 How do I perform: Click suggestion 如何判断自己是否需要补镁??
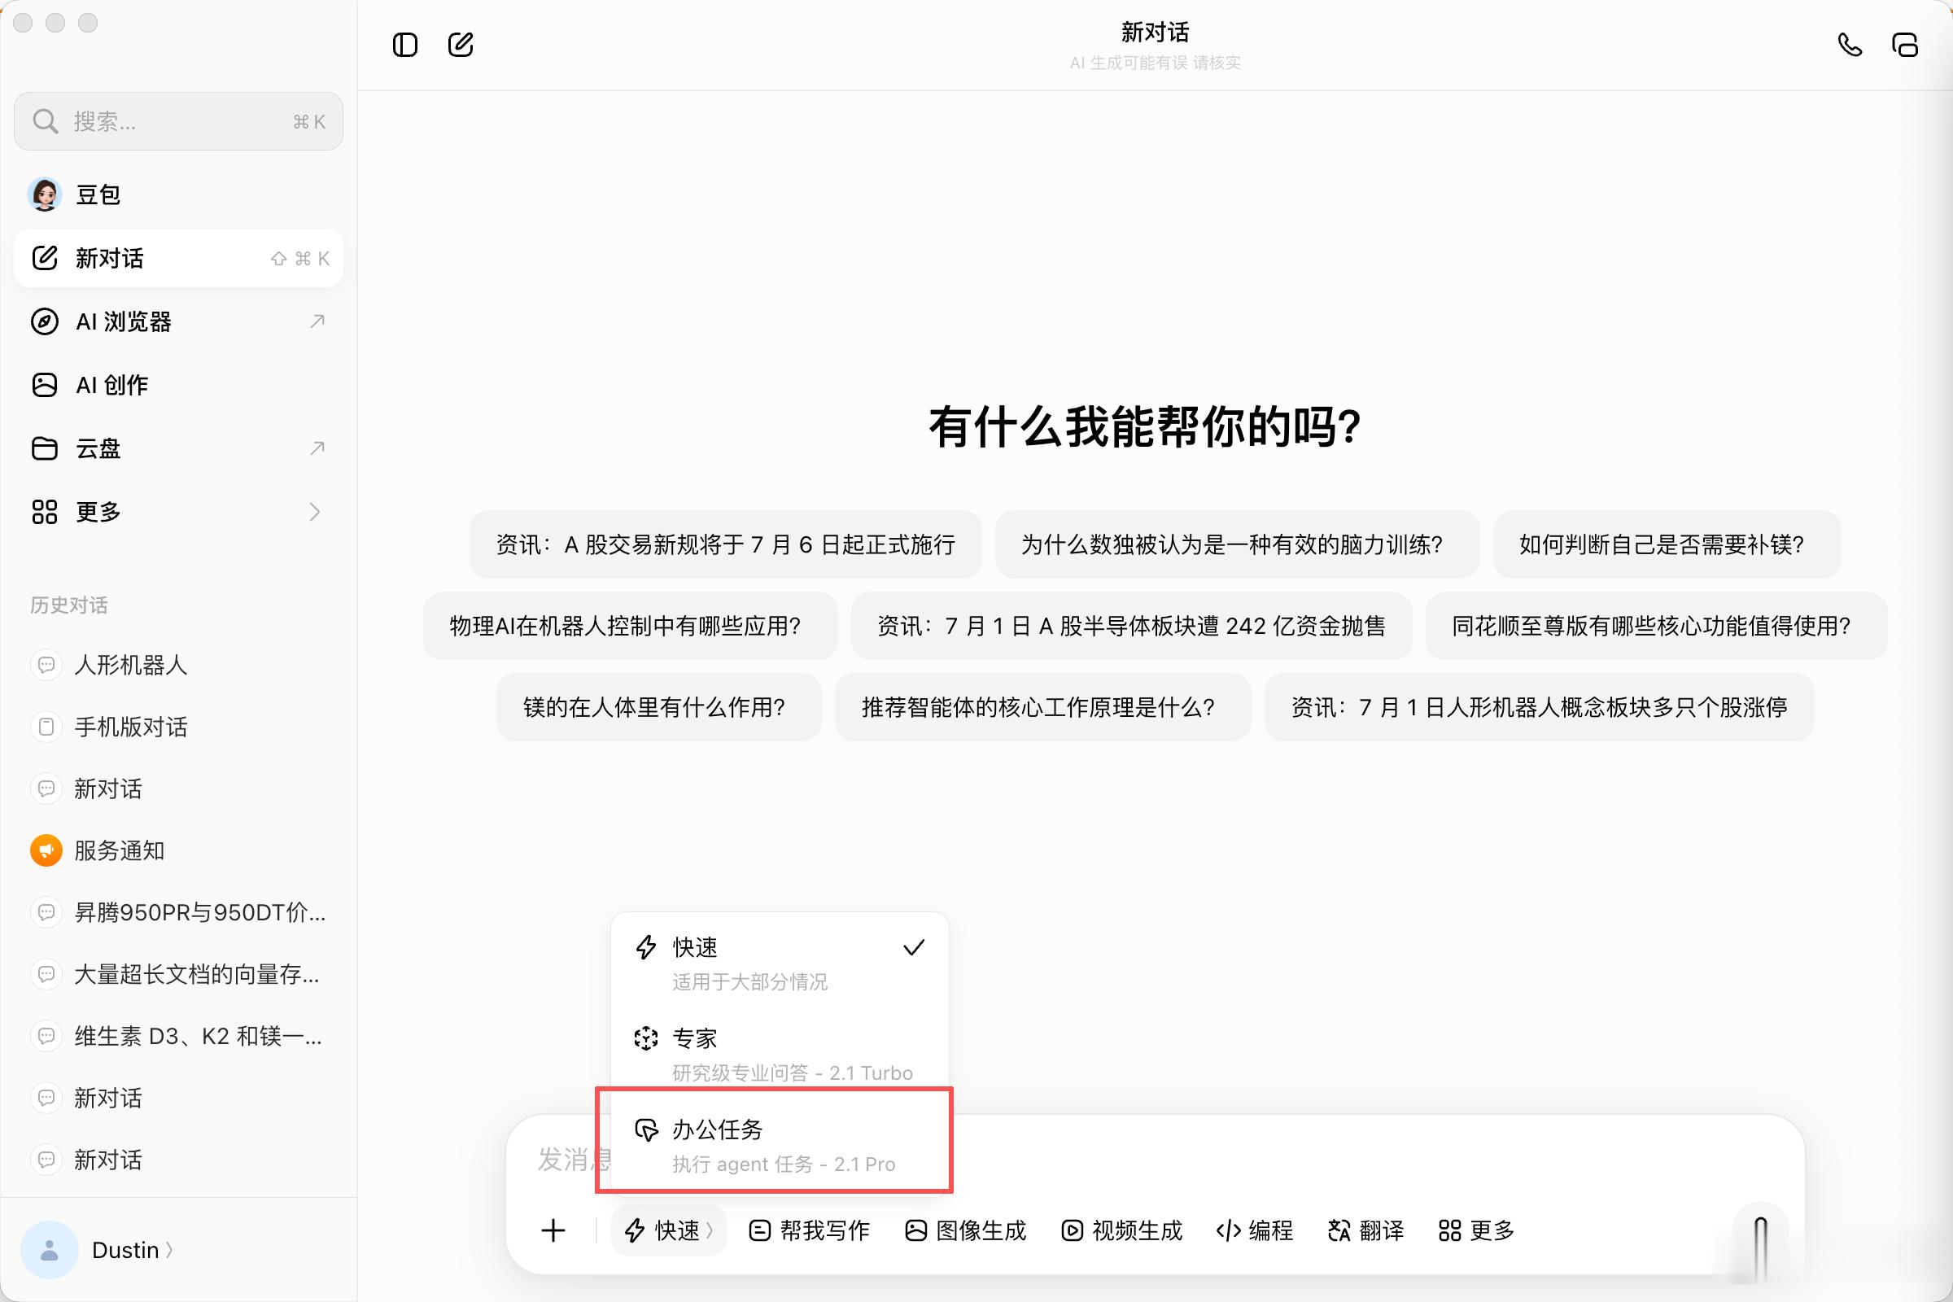pos(1667,544)
